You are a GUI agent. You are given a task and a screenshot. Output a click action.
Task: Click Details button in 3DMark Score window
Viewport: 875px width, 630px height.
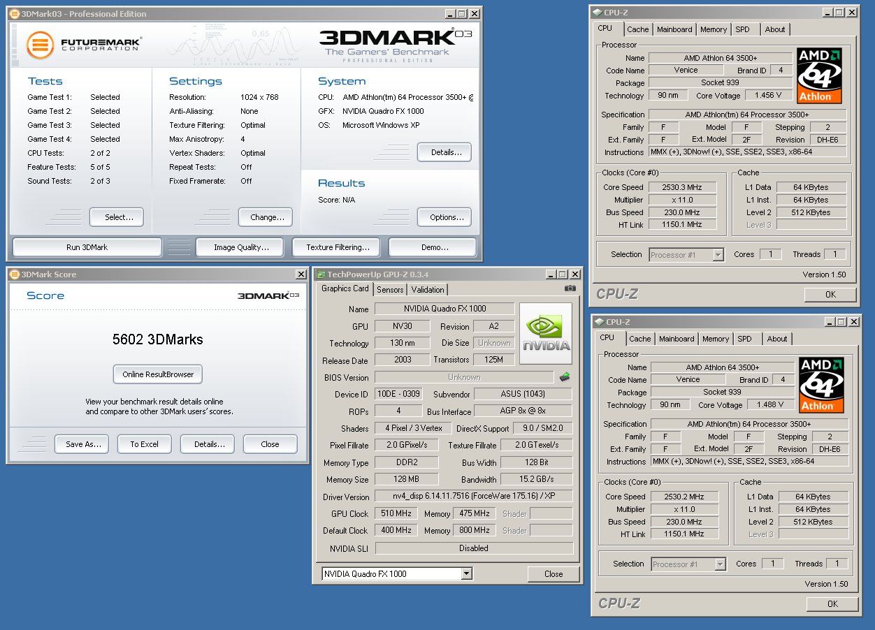pyautogui.click(x=209, y=444)
